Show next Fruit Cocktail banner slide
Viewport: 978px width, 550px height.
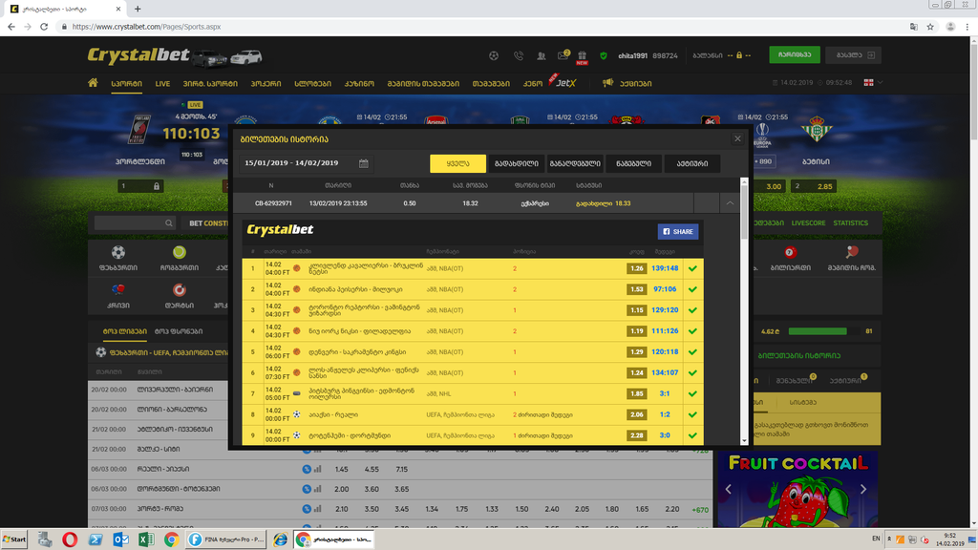tap(863, 490)
